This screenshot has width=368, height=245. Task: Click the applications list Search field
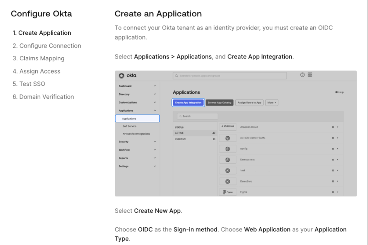(197, 116)
